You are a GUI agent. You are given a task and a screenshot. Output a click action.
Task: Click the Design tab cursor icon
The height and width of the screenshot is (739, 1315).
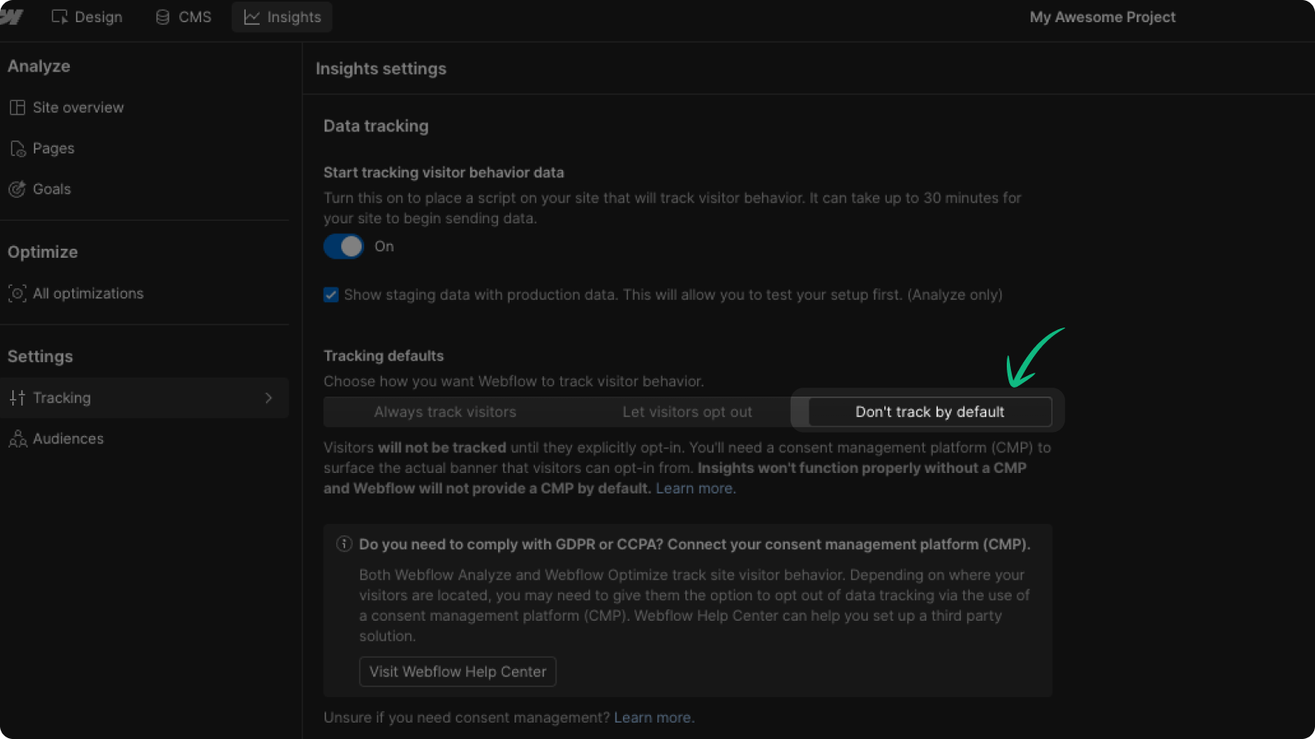click(x=59, y=17)
